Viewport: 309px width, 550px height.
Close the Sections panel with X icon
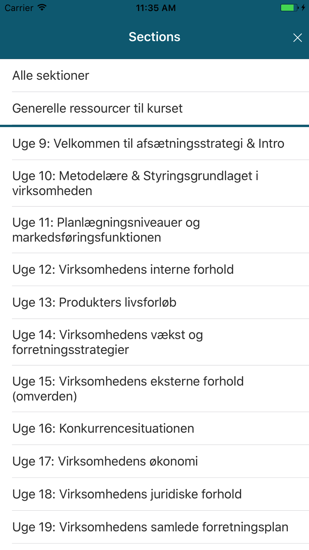(297, 38)
